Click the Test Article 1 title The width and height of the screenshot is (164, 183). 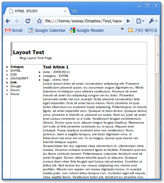56,67
